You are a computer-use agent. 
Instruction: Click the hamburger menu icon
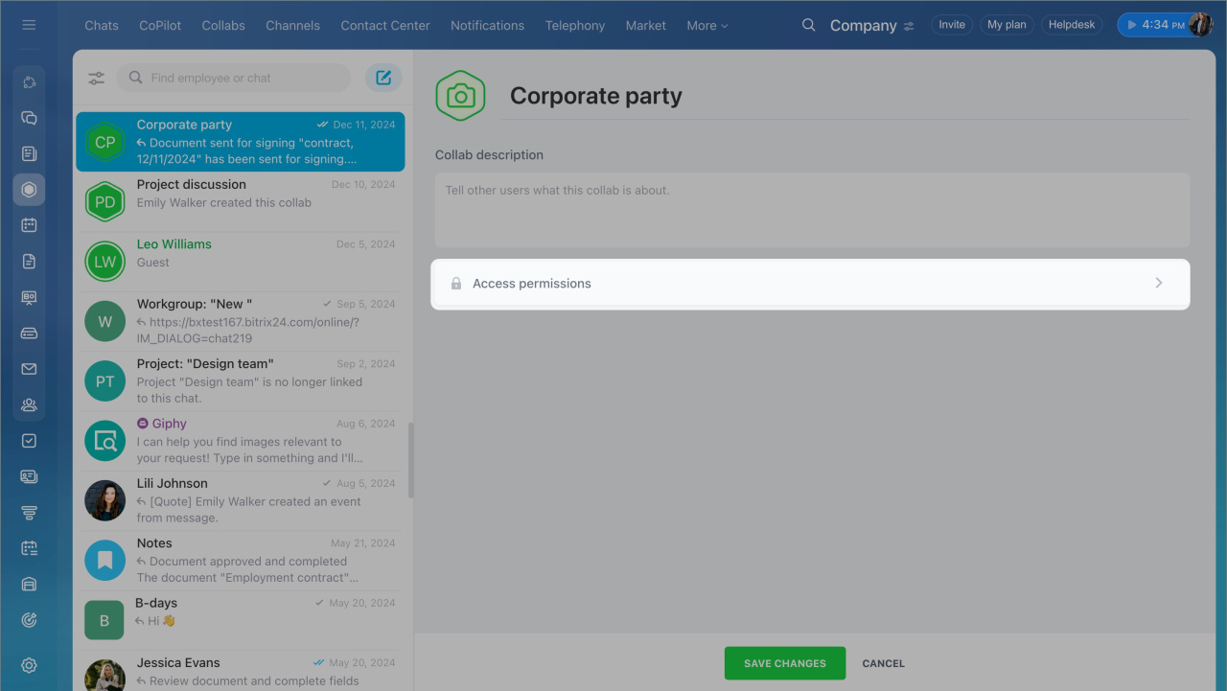click(x=29, y=25)
